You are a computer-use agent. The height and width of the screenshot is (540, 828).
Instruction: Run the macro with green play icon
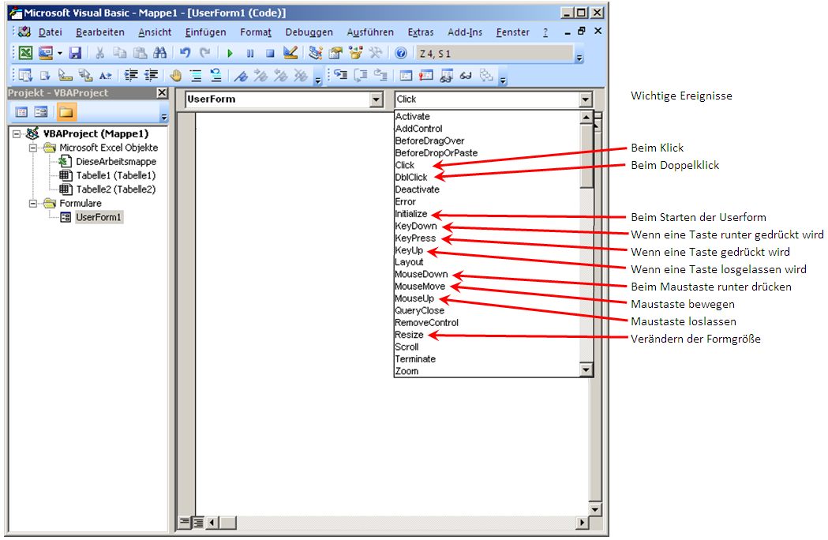(x=230, y=53)
